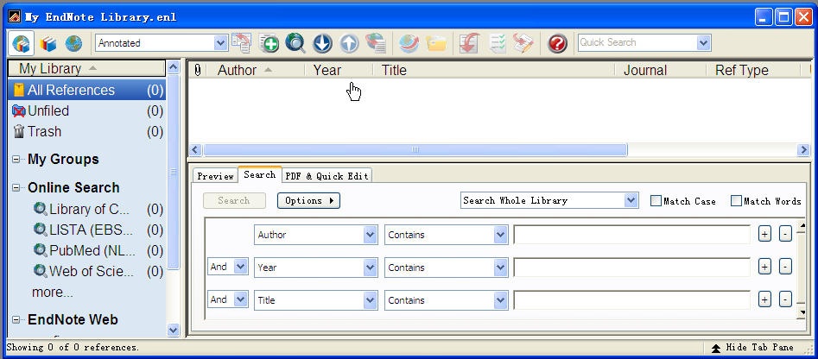Enable the Match Words checkbox
The height and width of the screenshot is (359, 818).
tap(736, 200)
